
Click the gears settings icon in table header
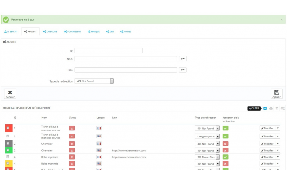(283, 108)
